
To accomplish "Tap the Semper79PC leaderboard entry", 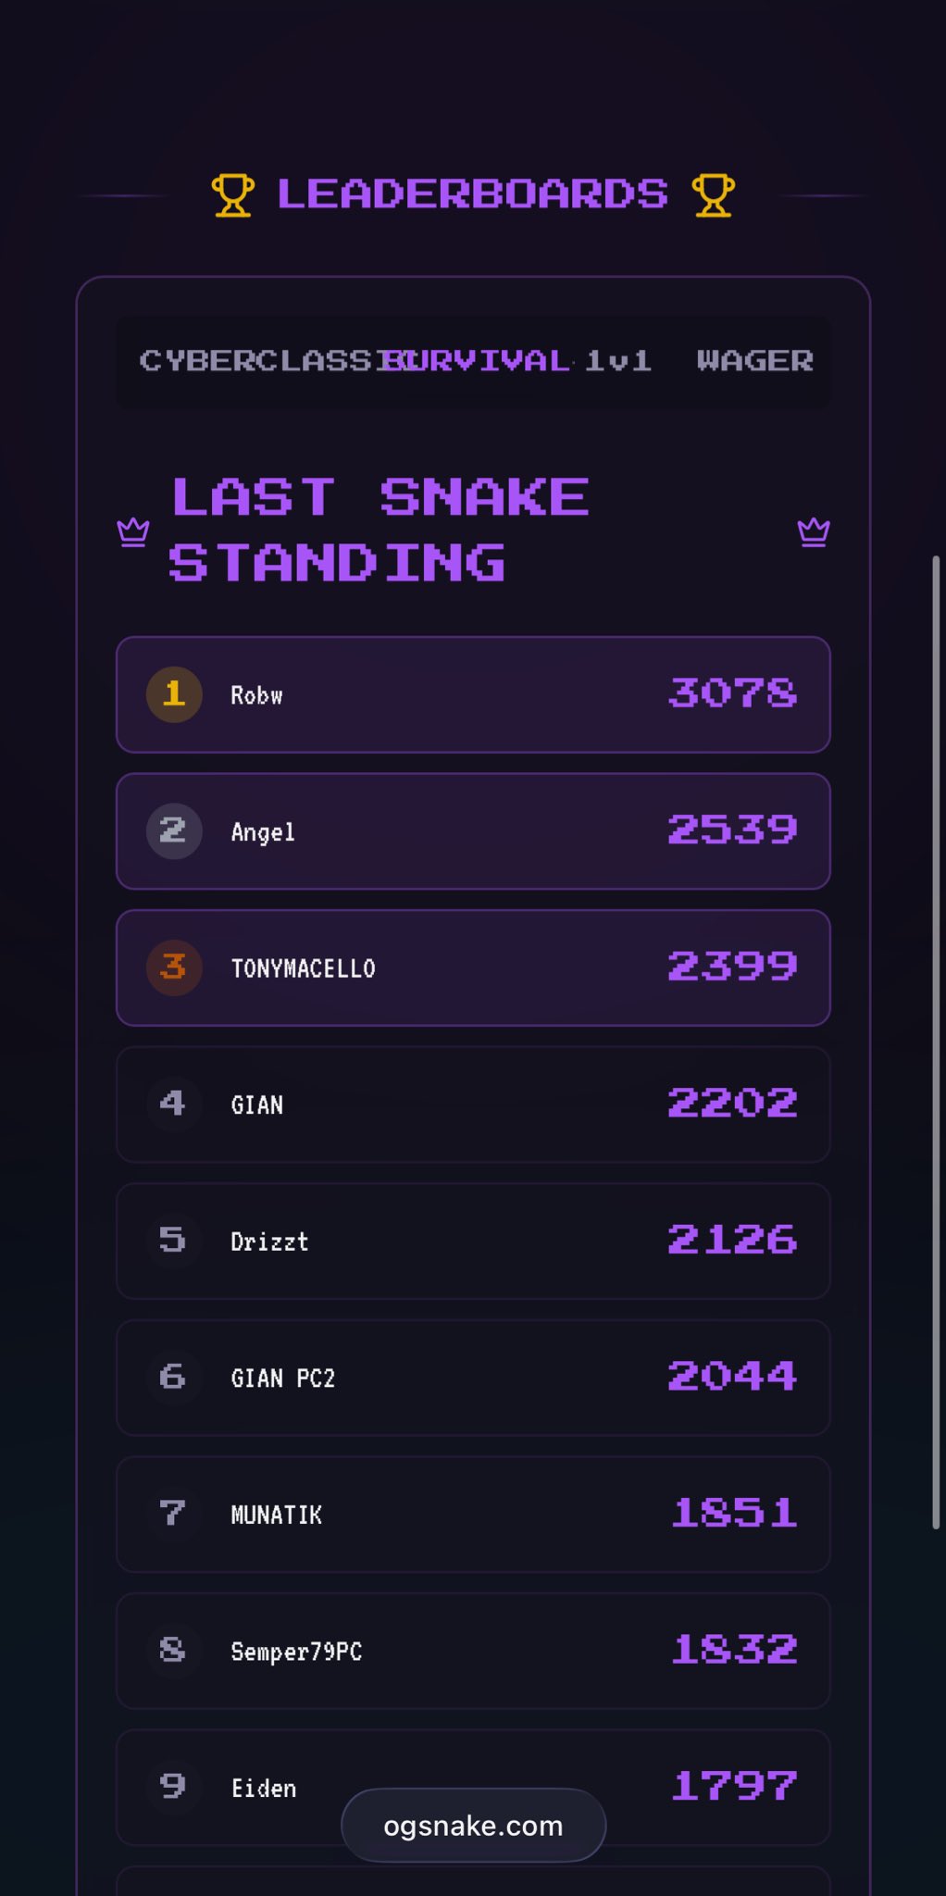I will tap(473, 1651).
